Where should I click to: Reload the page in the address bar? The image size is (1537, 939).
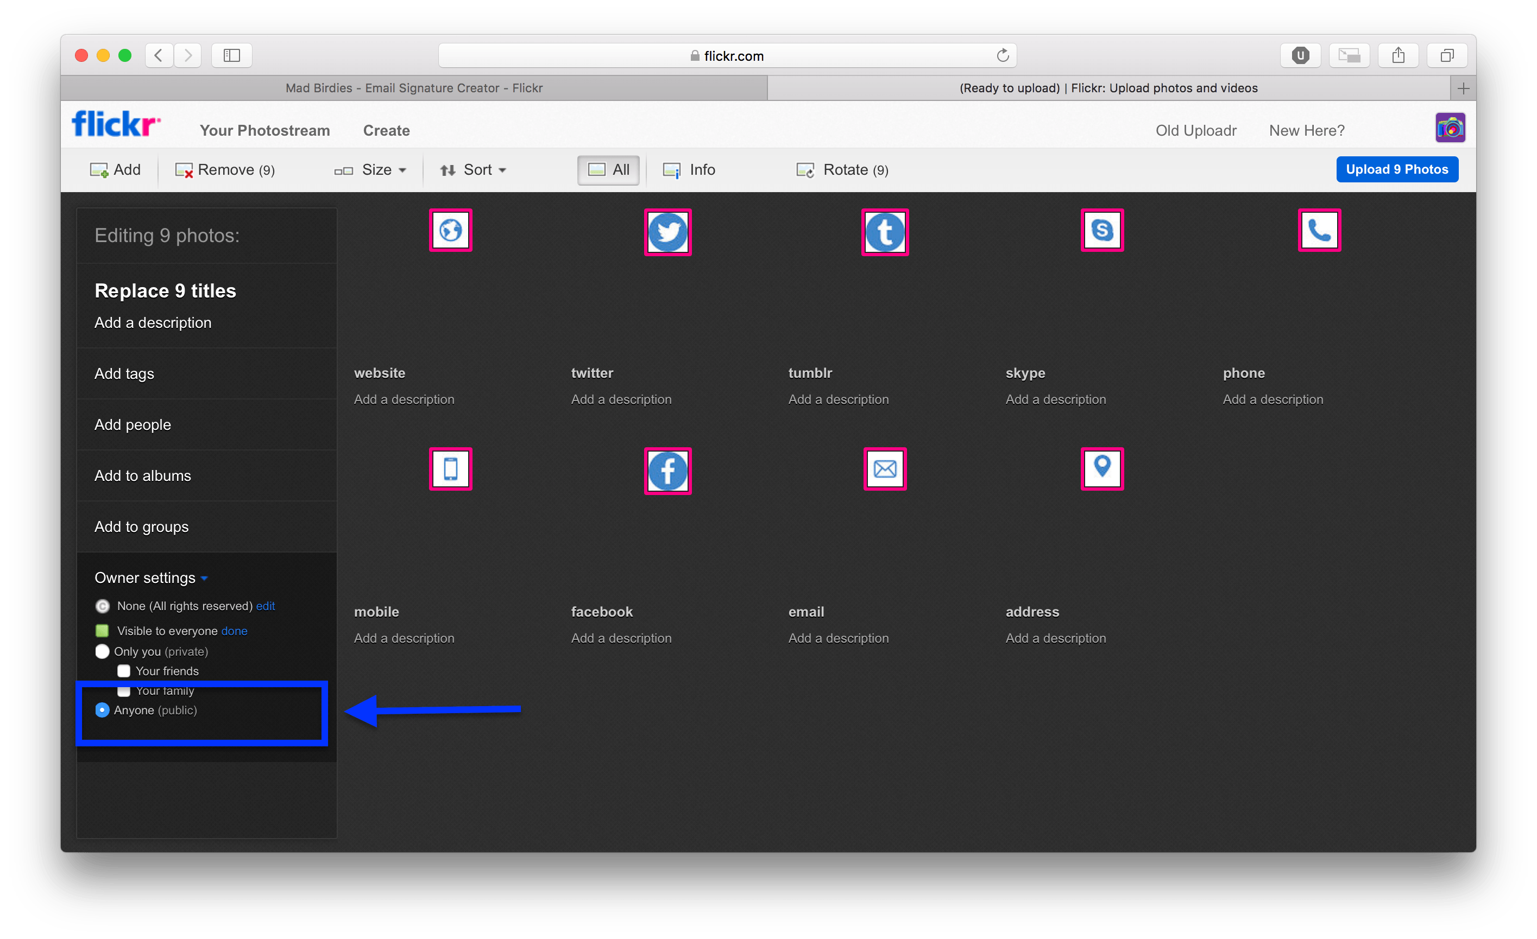[1003, 55]
